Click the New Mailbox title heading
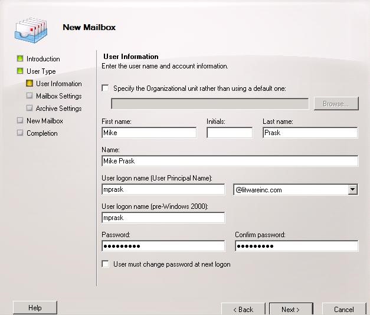This screenshot has width=370, height=315. tap(89, 27)
